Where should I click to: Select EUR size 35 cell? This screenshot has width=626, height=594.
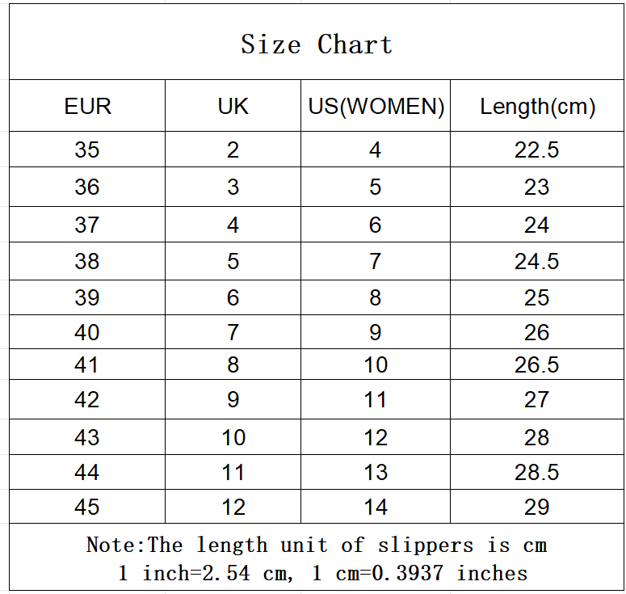pos(87,150)
